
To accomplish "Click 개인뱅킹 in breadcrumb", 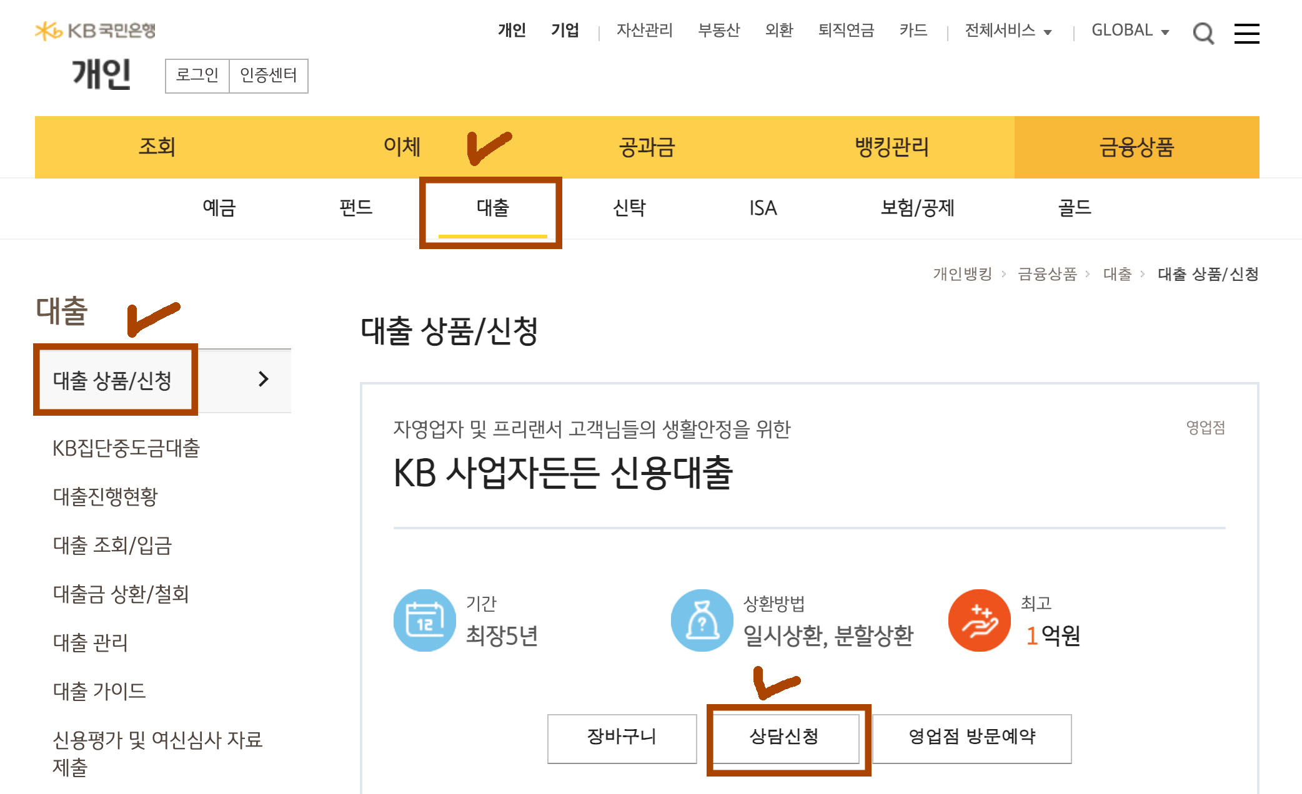I will [962, 274].
